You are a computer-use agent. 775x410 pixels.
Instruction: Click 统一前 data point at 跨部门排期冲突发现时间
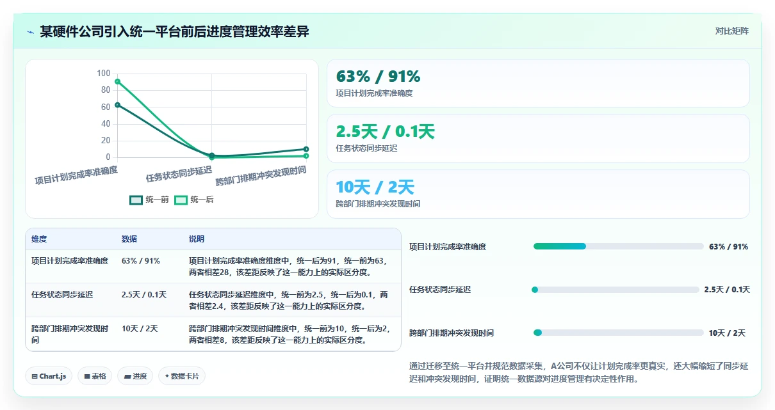pyautogui.click(x=306, y=149)
